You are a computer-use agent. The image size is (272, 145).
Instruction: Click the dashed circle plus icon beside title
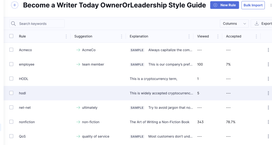click(15, 5)
